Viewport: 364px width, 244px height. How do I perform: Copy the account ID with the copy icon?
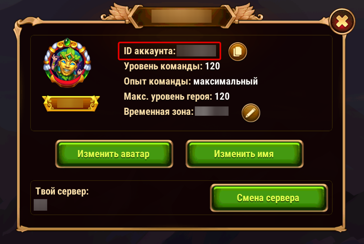tap(238, 52)
